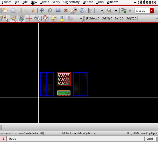Click the Sel(N):0 status label
The height and width of the screenshot is (142, 158).
pyautogui.click(x=107, y=18)
